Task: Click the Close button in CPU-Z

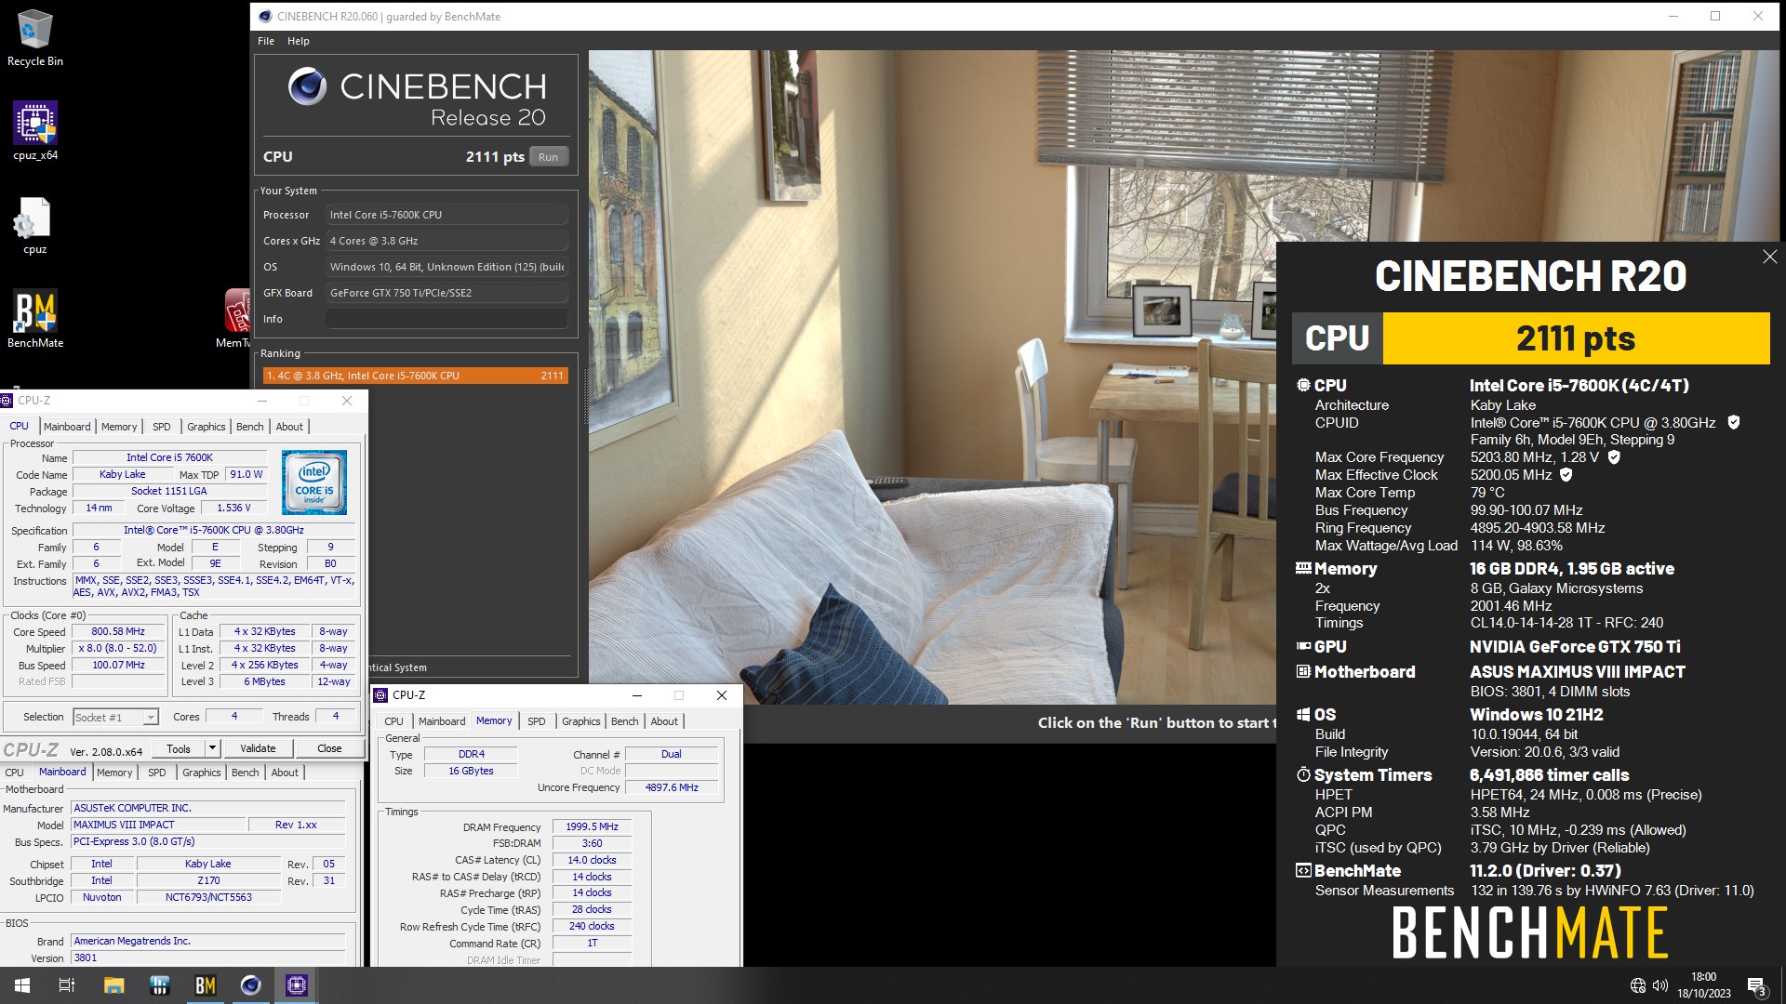Action: pos(329,748)
